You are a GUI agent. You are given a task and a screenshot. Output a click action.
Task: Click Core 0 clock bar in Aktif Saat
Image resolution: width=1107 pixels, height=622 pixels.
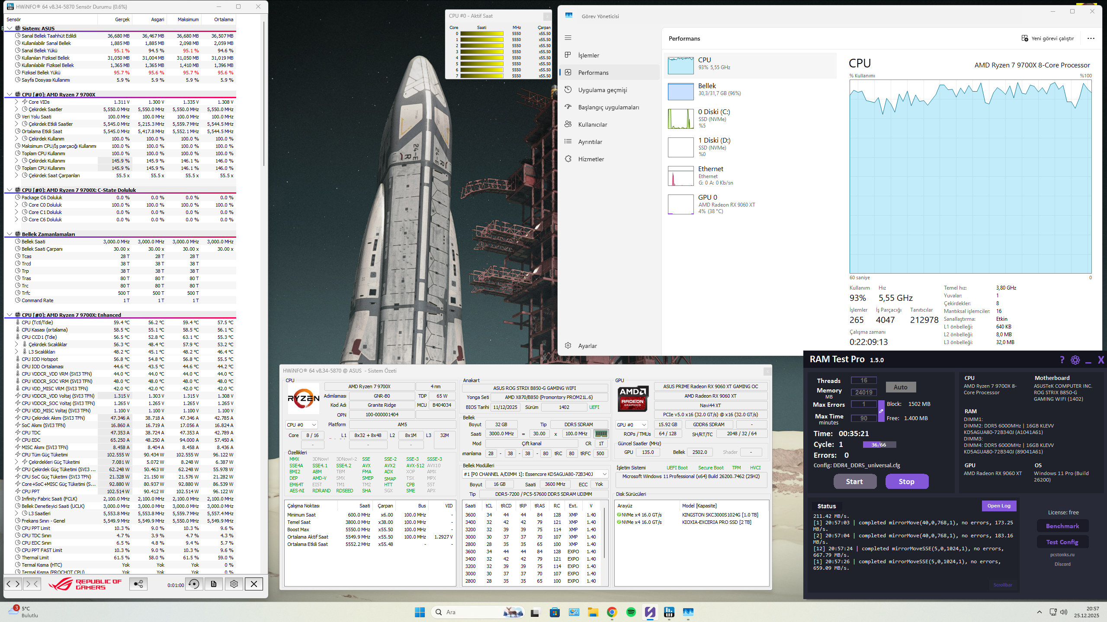[x=482, y=33]
